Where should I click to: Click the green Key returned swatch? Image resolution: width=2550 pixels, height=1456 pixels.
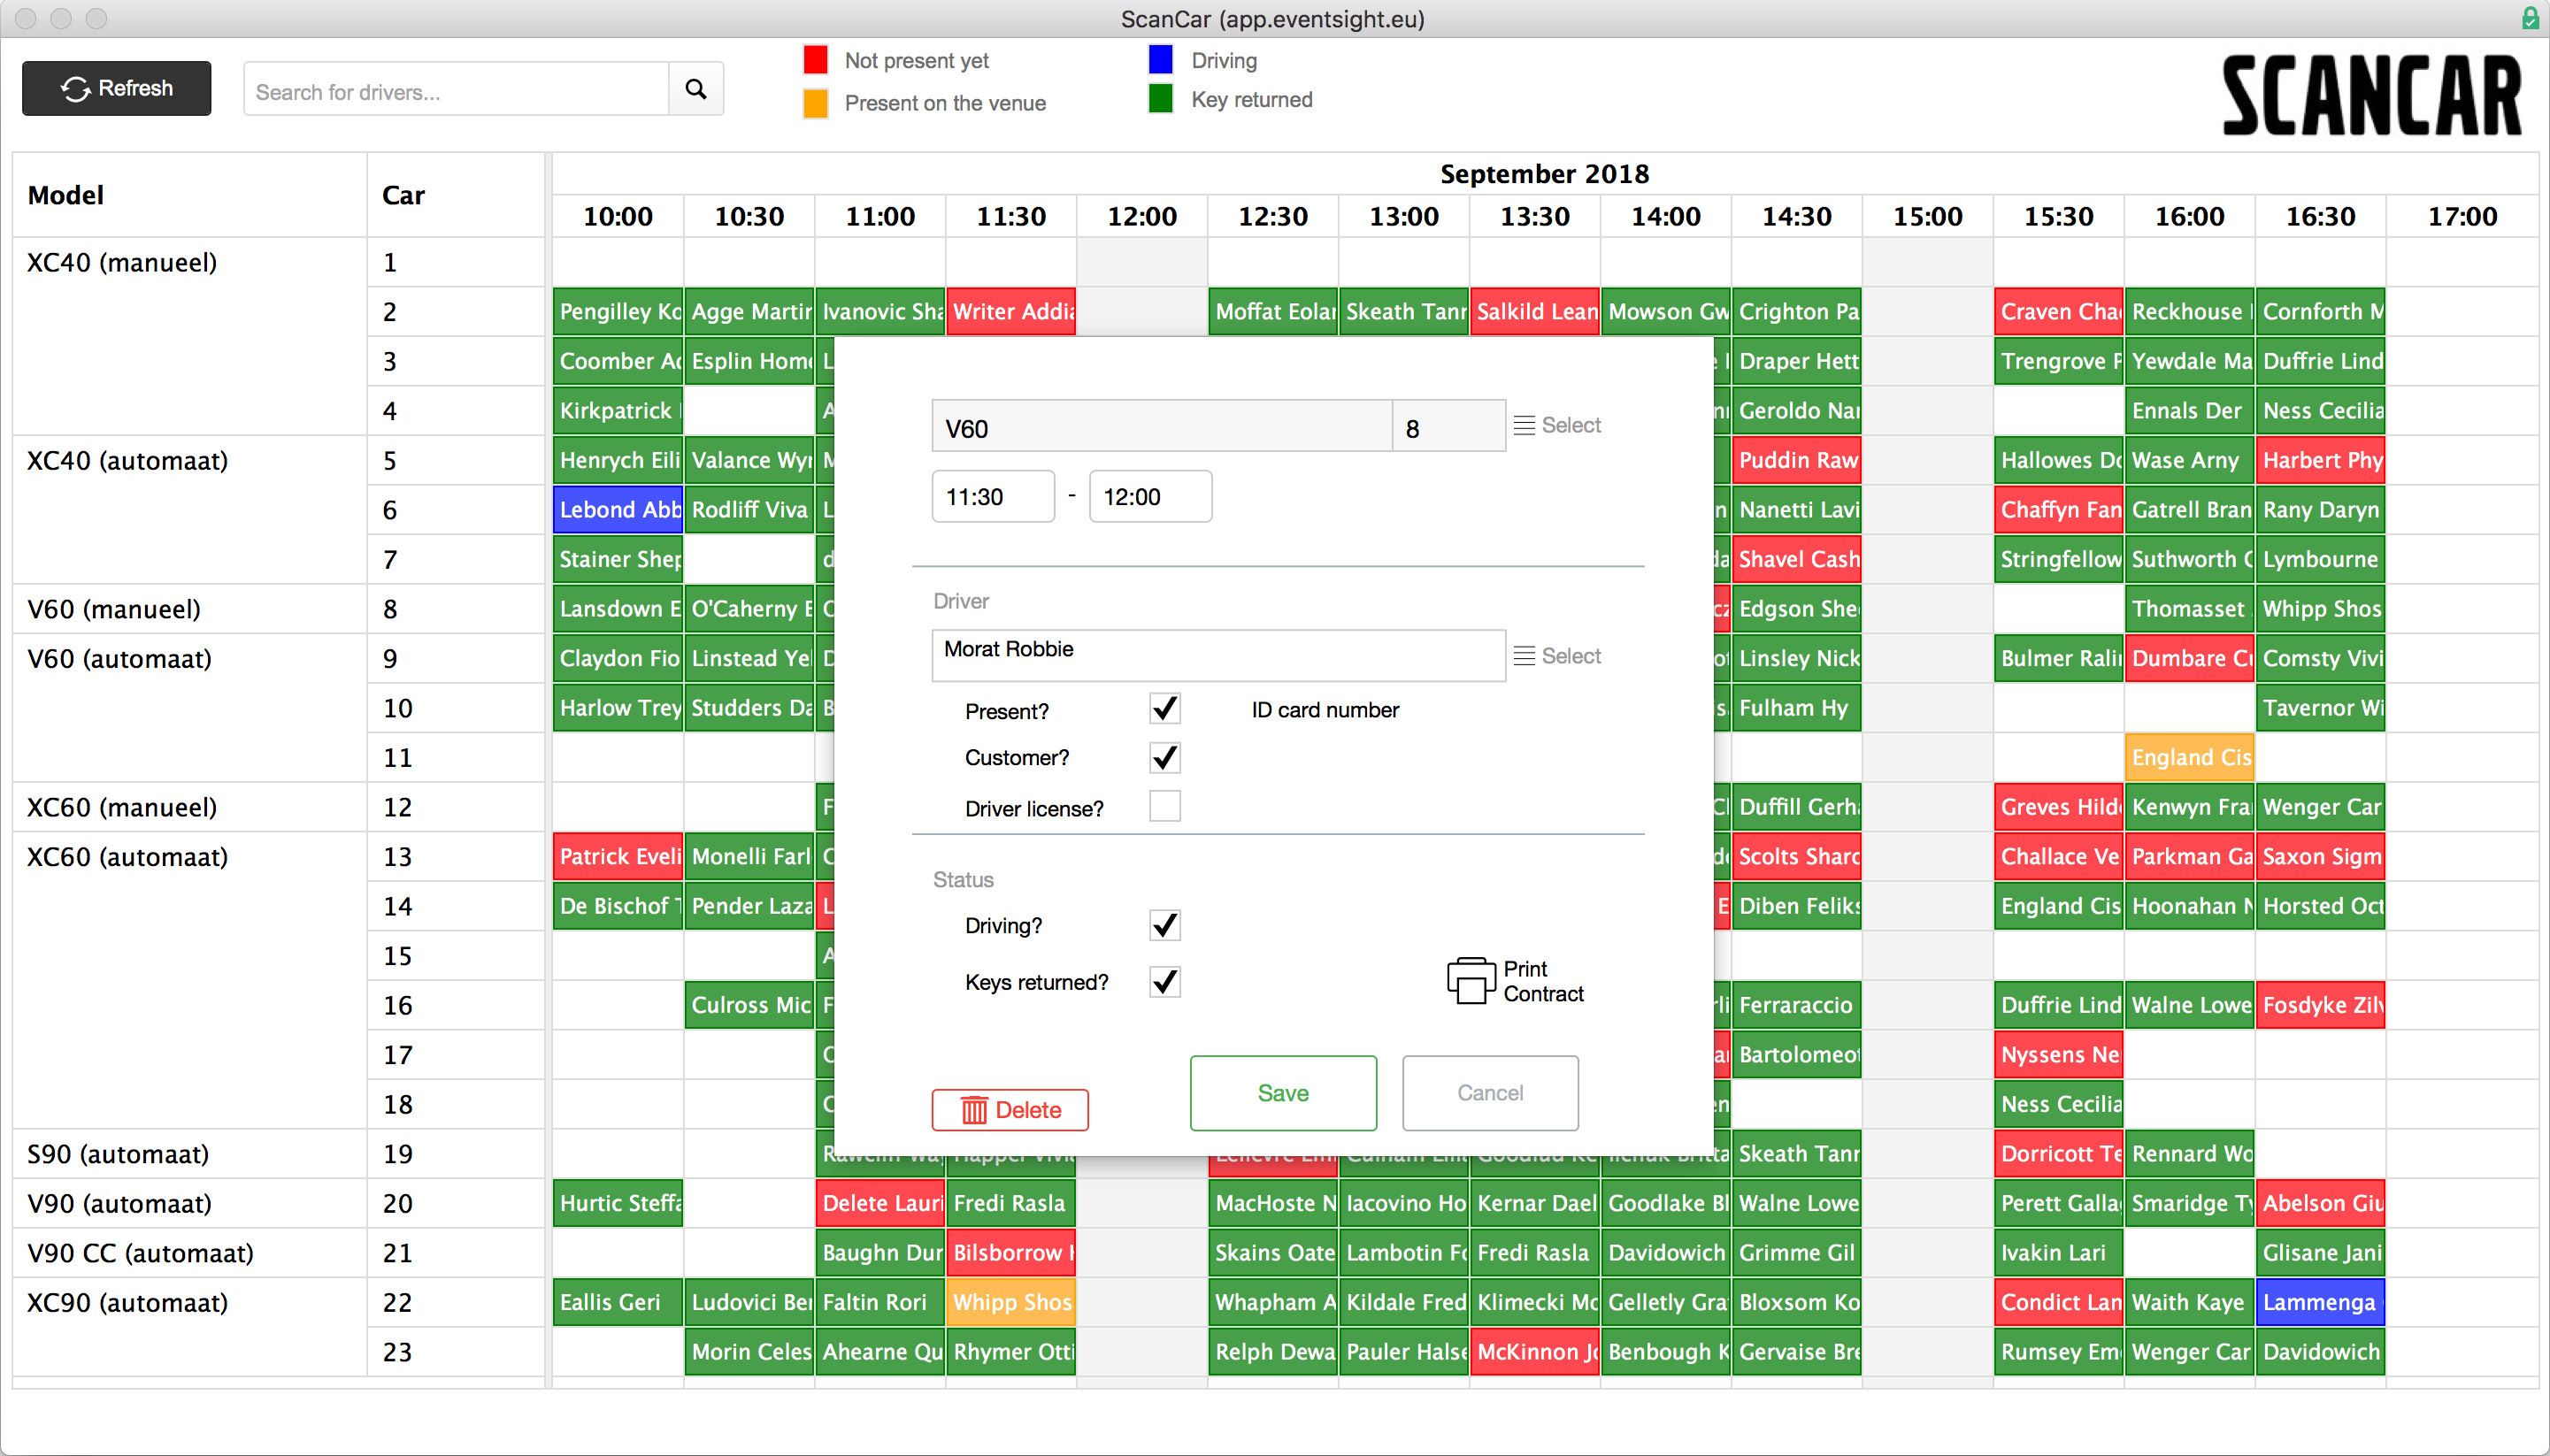pos(1161,99)
